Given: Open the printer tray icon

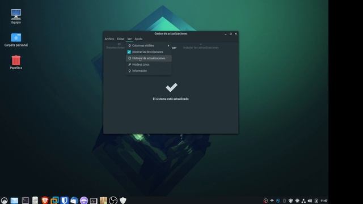Looking at the screenshot, I should click(297, 201).
